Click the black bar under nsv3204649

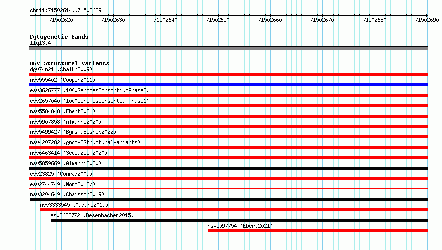[x=228, y=199]
